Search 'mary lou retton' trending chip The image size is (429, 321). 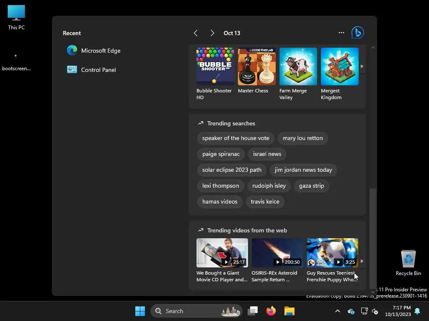tap(302, 138)
